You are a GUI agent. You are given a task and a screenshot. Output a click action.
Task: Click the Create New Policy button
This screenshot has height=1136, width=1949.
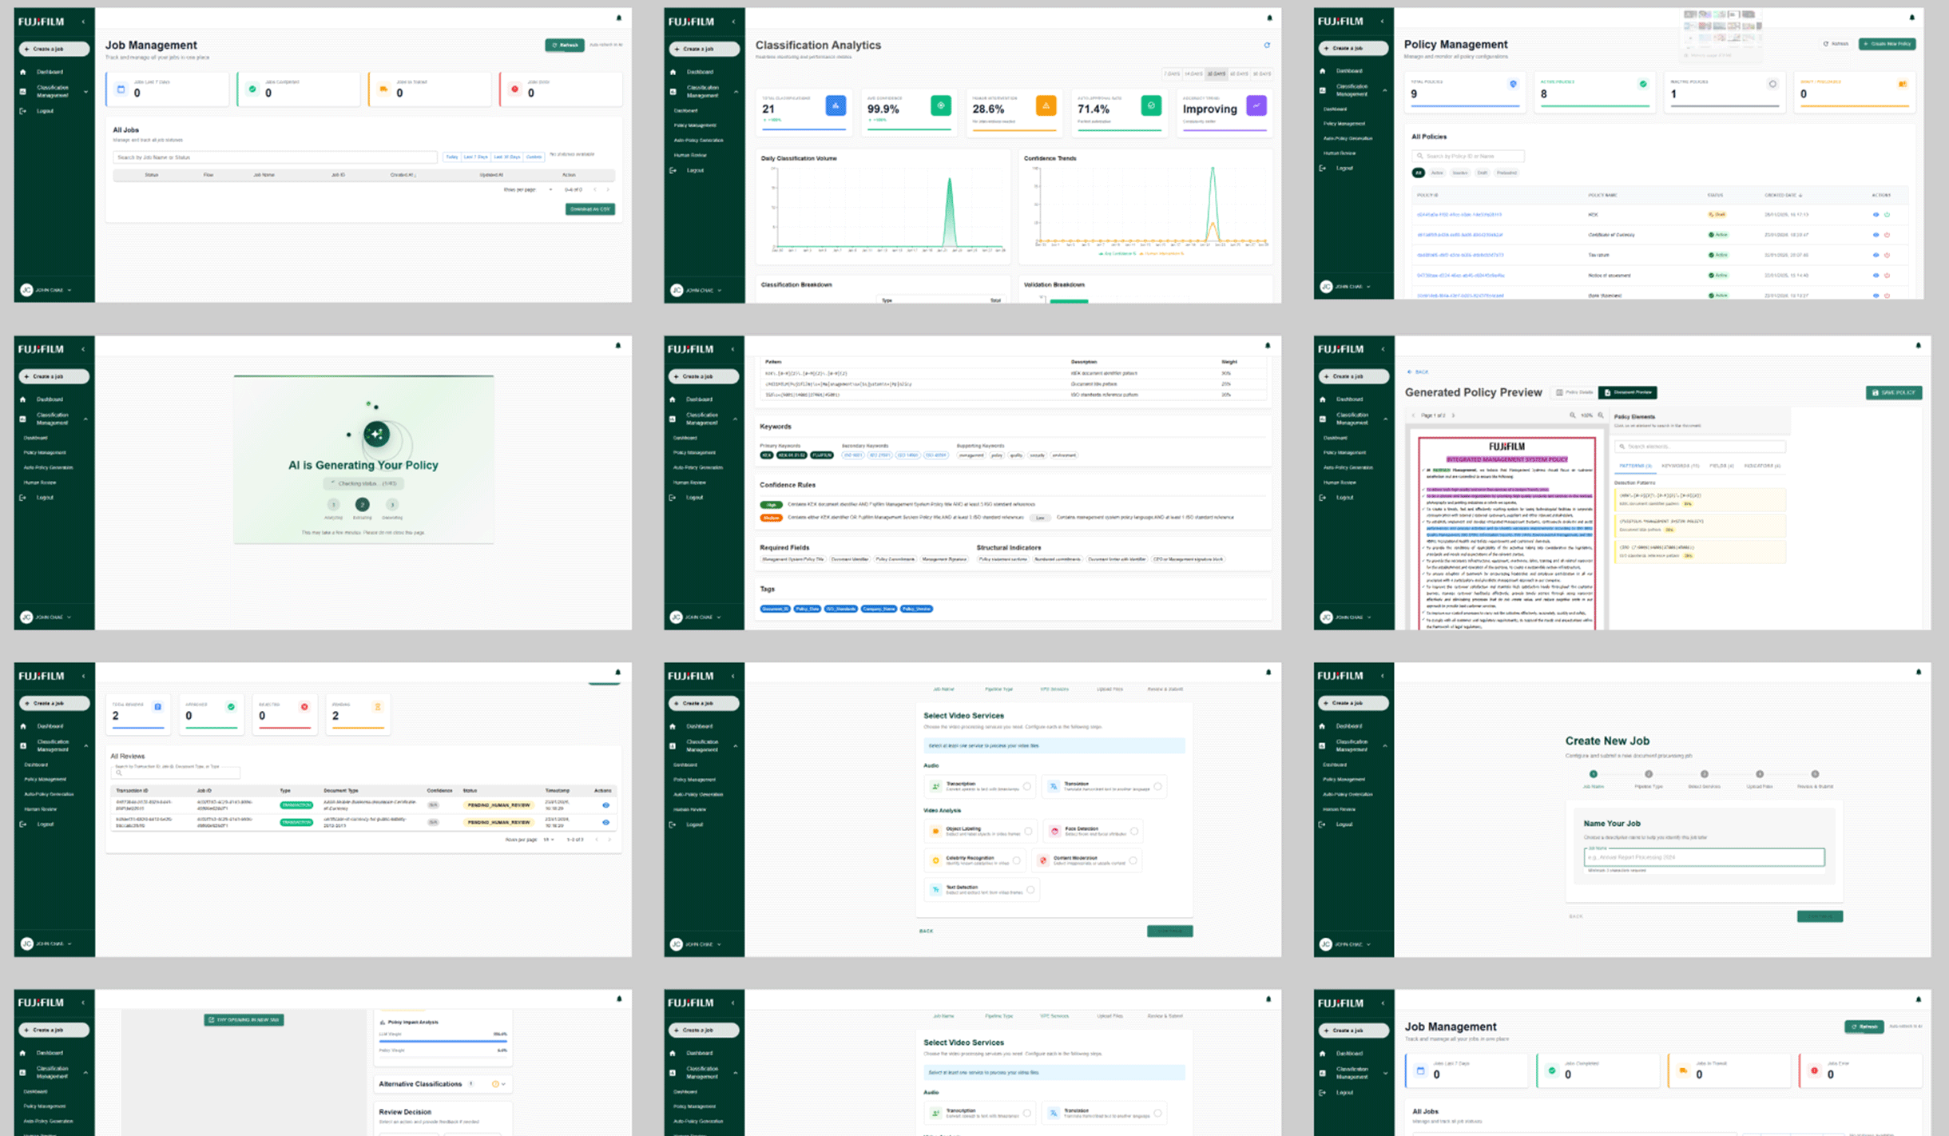(x=1887, y=44)
